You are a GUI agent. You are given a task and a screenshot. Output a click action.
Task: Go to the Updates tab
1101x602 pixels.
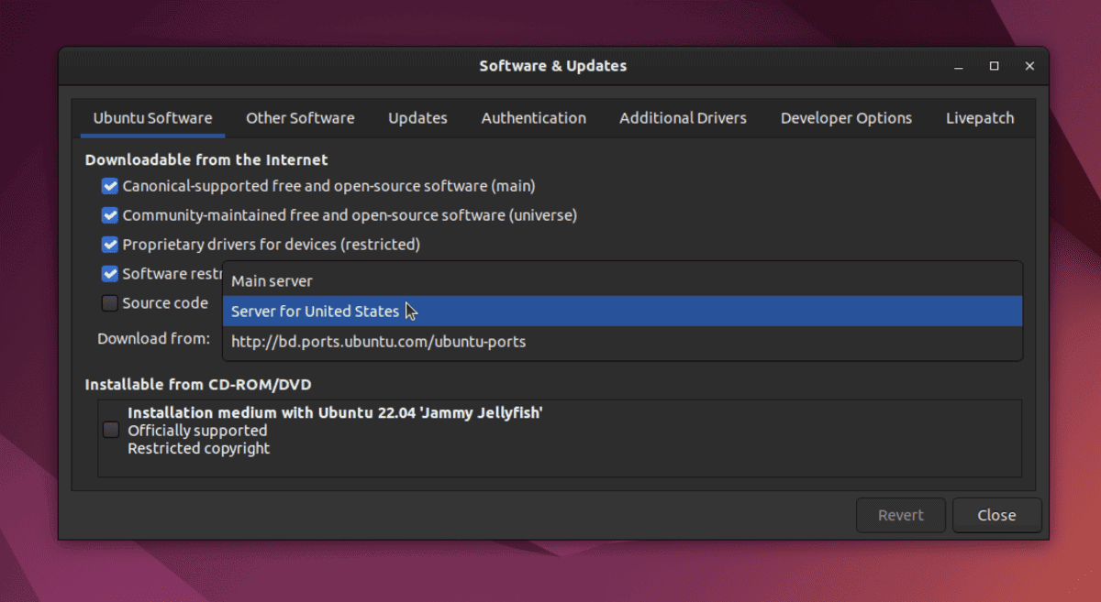[417, 118]
